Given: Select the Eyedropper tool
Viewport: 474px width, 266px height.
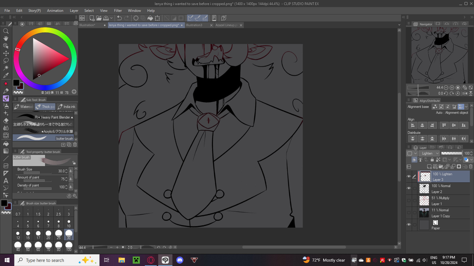Looking at the screenshot, I should point(6,76).
